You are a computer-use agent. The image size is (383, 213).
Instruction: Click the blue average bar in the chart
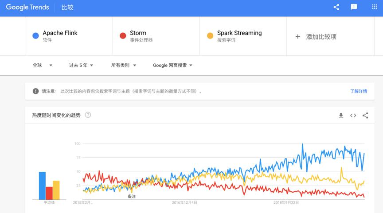[x=42, y=186]
